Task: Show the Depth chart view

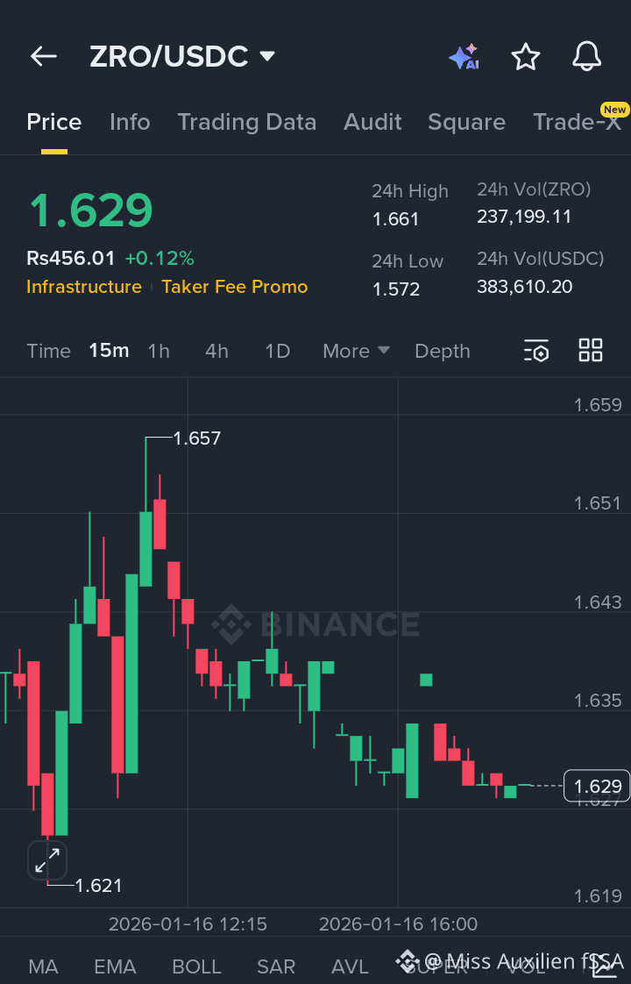Action: [x=443, y=351]
